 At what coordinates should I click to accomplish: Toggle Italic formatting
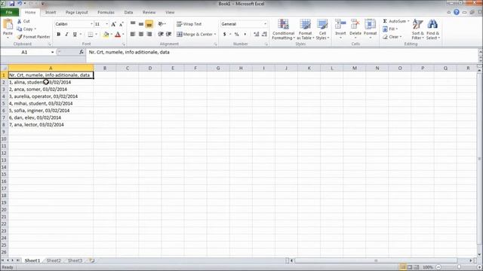(x=66, y=35)
